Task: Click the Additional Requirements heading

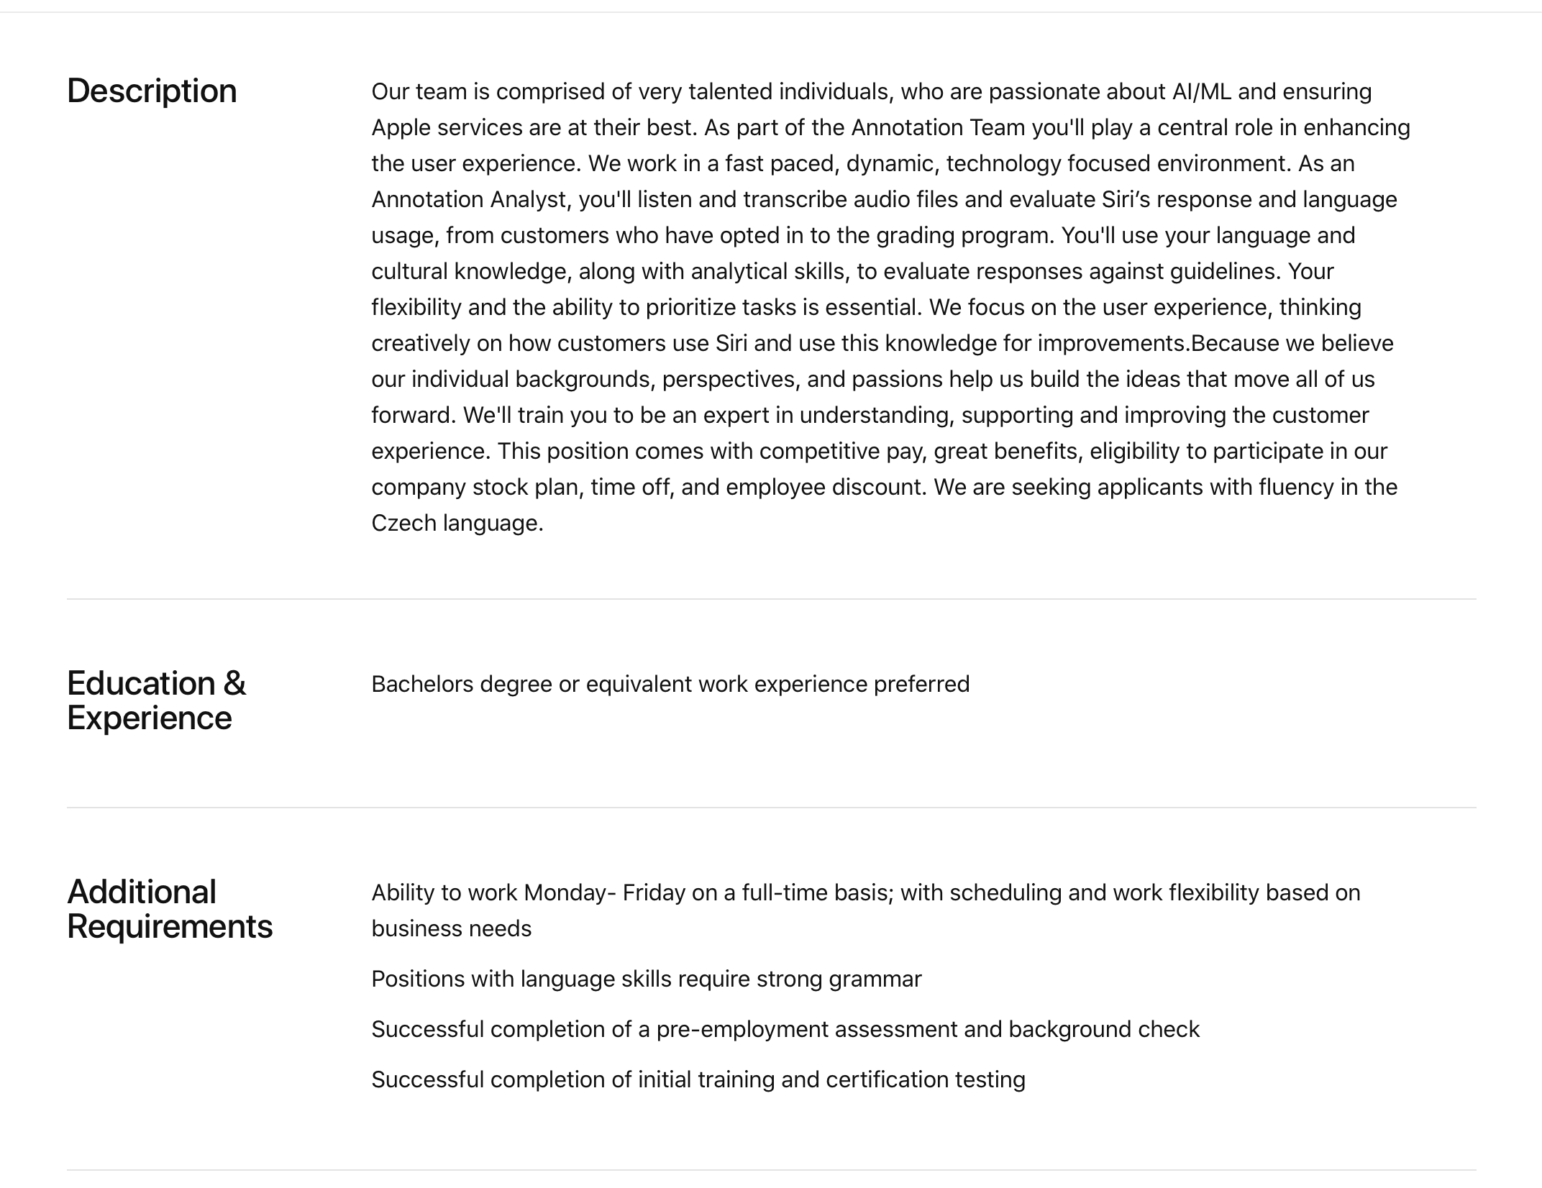Action: click(x=170, y=909)
